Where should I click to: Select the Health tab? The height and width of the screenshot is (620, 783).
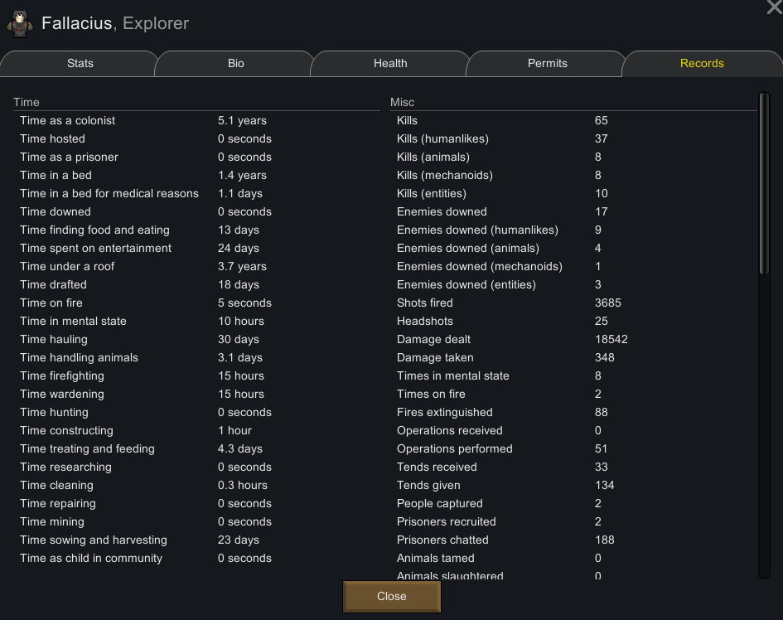(x=390, y=64)
